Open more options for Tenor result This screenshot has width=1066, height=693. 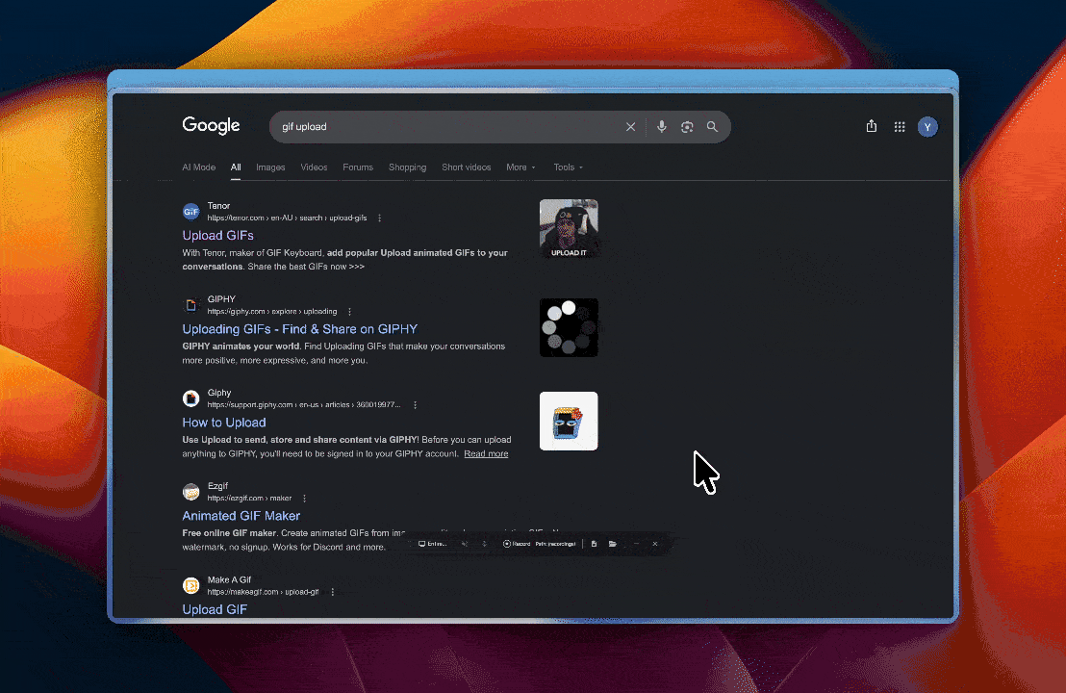click(x=379, y=218)
